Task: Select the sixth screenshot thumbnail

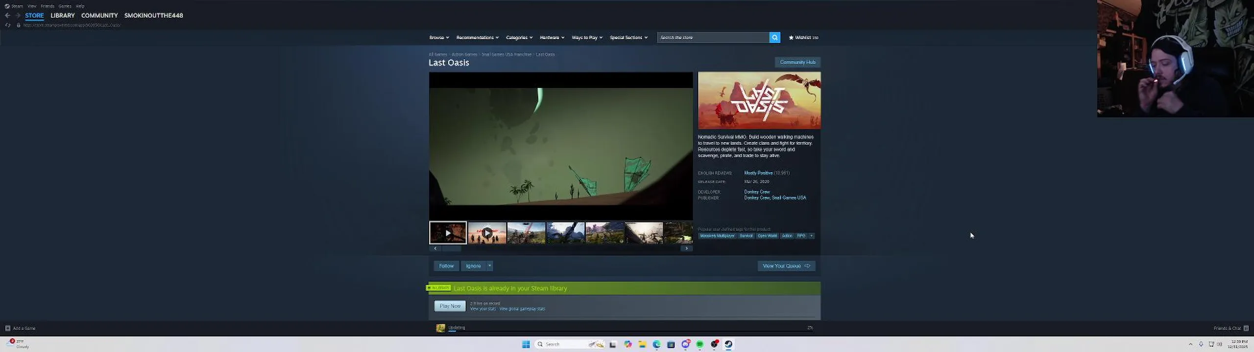Action: [644, 233]
